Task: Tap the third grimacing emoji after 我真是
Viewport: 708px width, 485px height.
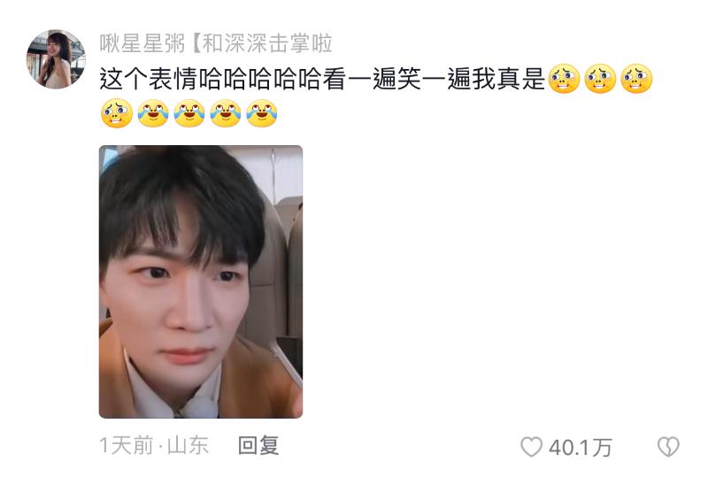Action: [x=636, y=79]
